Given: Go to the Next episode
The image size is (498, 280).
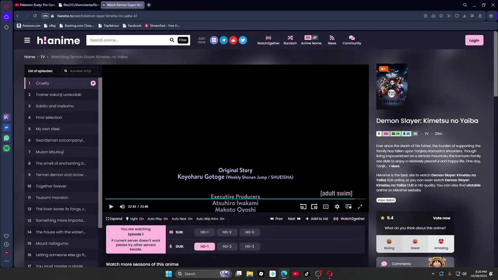Looking at the screenshot, I should click(x=294, y=219).
